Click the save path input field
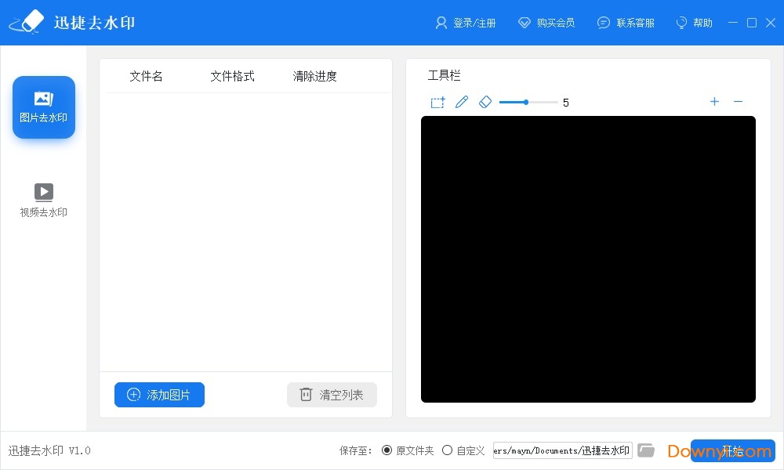This screenshot has width=784, height=470. [562, 450]
